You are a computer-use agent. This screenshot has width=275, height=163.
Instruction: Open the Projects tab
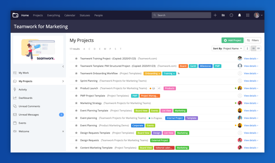tap(38, 15)
